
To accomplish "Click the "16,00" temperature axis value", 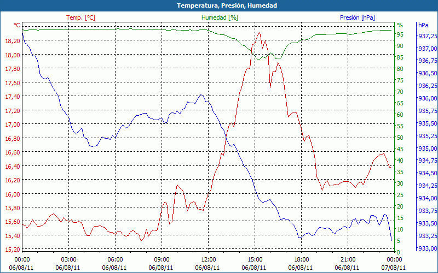I will tap(13, 194).
